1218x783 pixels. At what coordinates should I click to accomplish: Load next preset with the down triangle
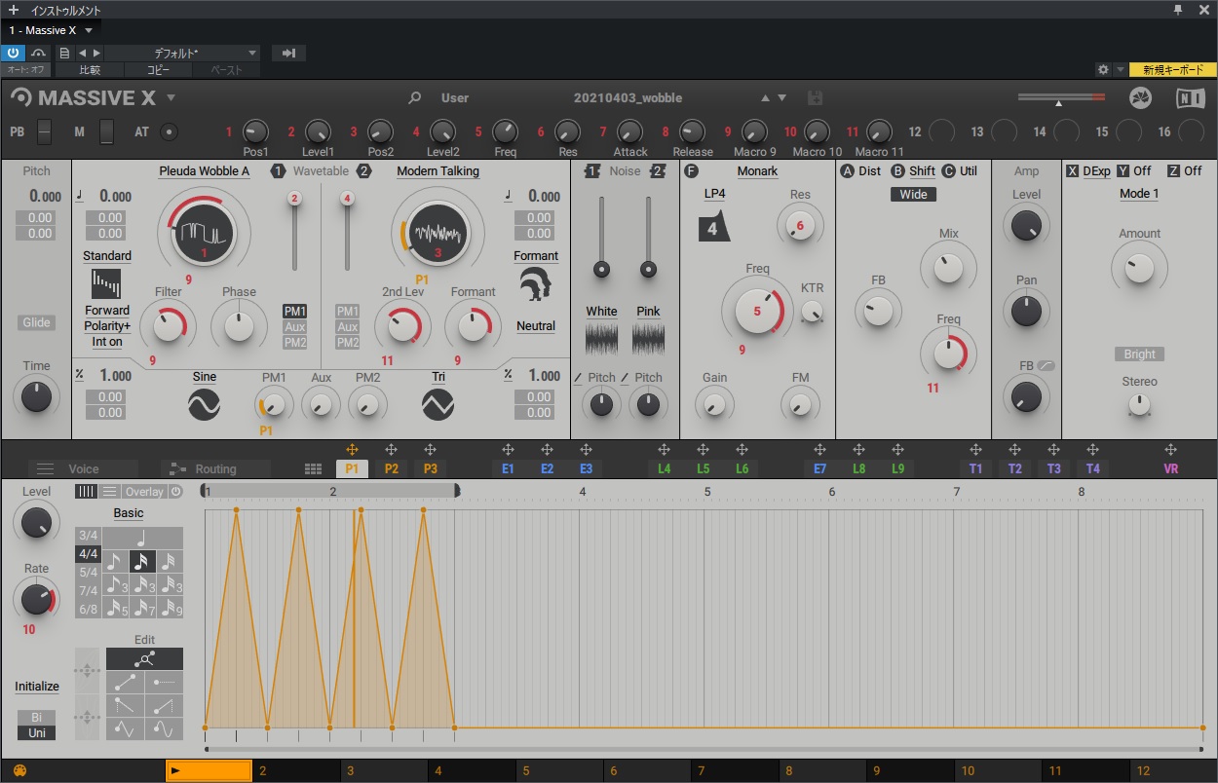click(781, 97)
